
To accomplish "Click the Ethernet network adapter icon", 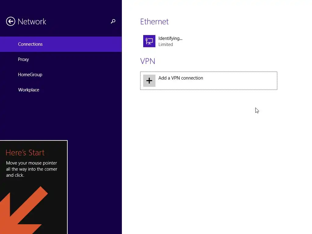I will pyautogui.click(x=149, y=41).
